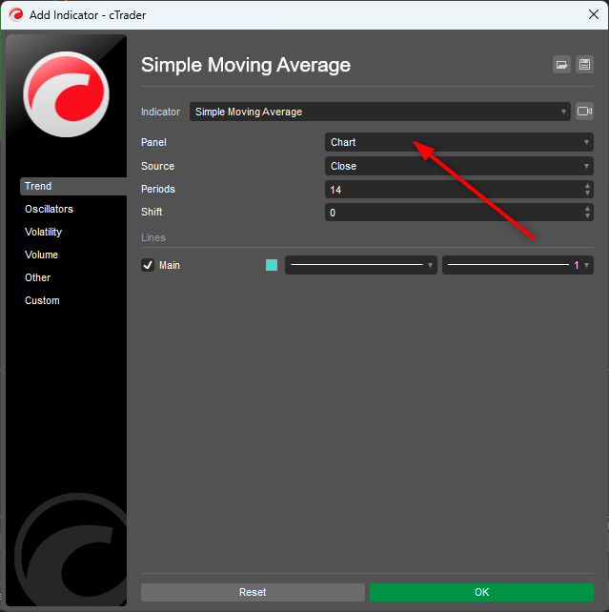The width and height of the screenshot is (609, 612).
Task: Click the load template folder icon
Action: [561, 65]
